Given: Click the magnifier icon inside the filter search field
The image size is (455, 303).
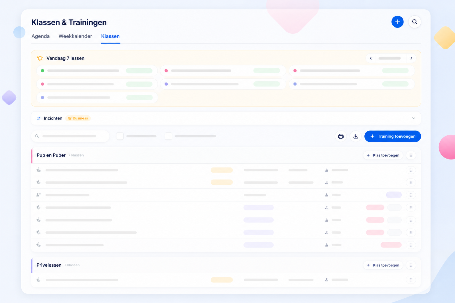Looking at the screenshot, I should (x=37, y=136).
